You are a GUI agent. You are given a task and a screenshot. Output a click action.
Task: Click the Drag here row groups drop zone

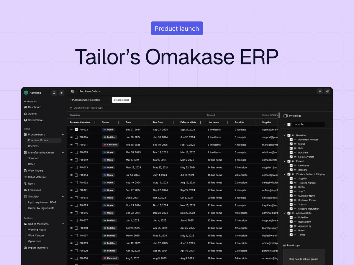tap(304, 257)
